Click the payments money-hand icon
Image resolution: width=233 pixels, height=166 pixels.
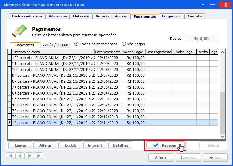[x=19, y=31]
